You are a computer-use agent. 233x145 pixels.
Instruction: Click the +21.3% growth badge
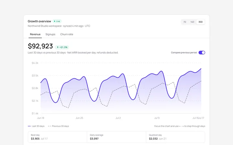[62, 47]
